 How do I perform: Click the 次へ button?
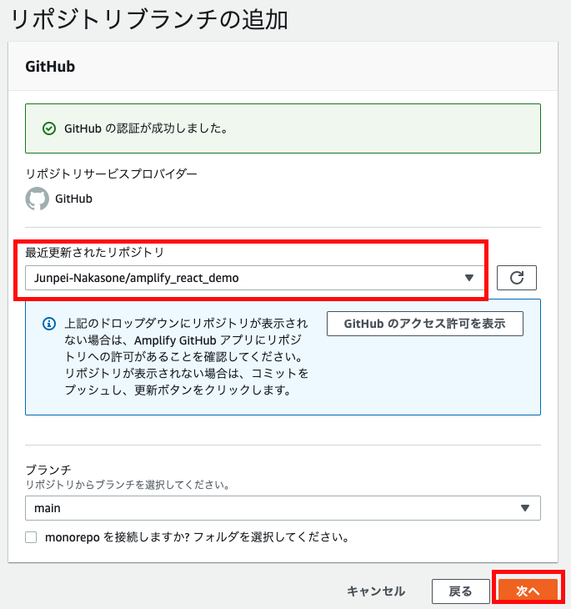coord(528,591)
